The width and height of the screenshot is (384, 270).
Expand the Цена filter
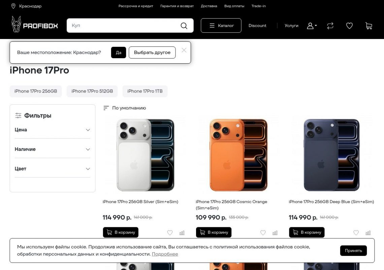(53, 130)
